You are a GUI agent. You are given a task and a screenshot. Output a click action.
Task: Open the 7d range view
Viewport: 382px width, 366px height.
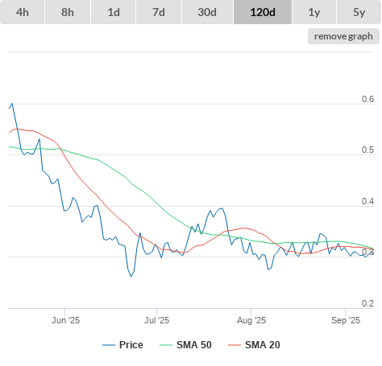159,12
